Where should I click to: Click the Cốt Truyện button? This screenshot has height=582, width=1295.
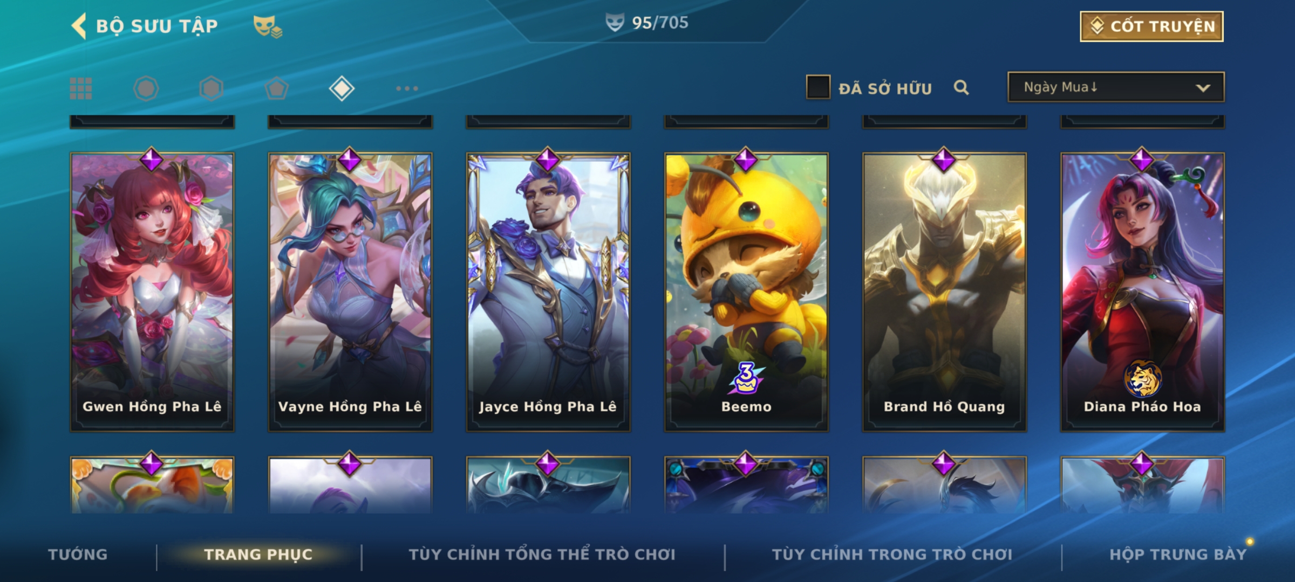1151,26
